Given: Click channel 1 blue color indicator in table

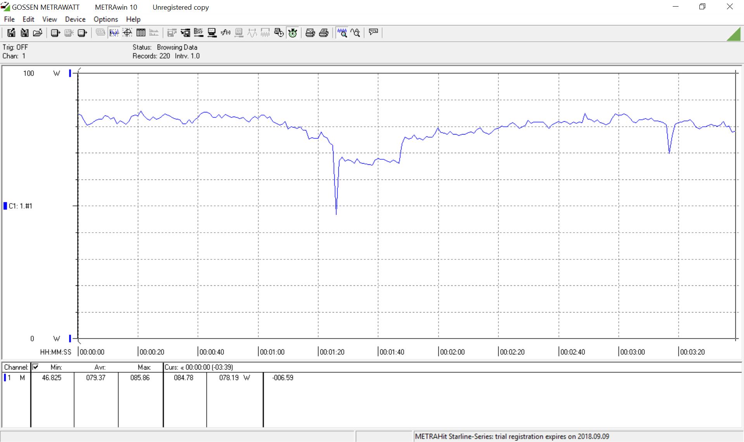Looking at the screenshot, I should (5, 378).
